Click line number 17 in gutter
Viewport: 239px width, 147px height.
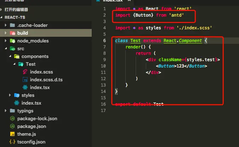click(x=103, y=111)
